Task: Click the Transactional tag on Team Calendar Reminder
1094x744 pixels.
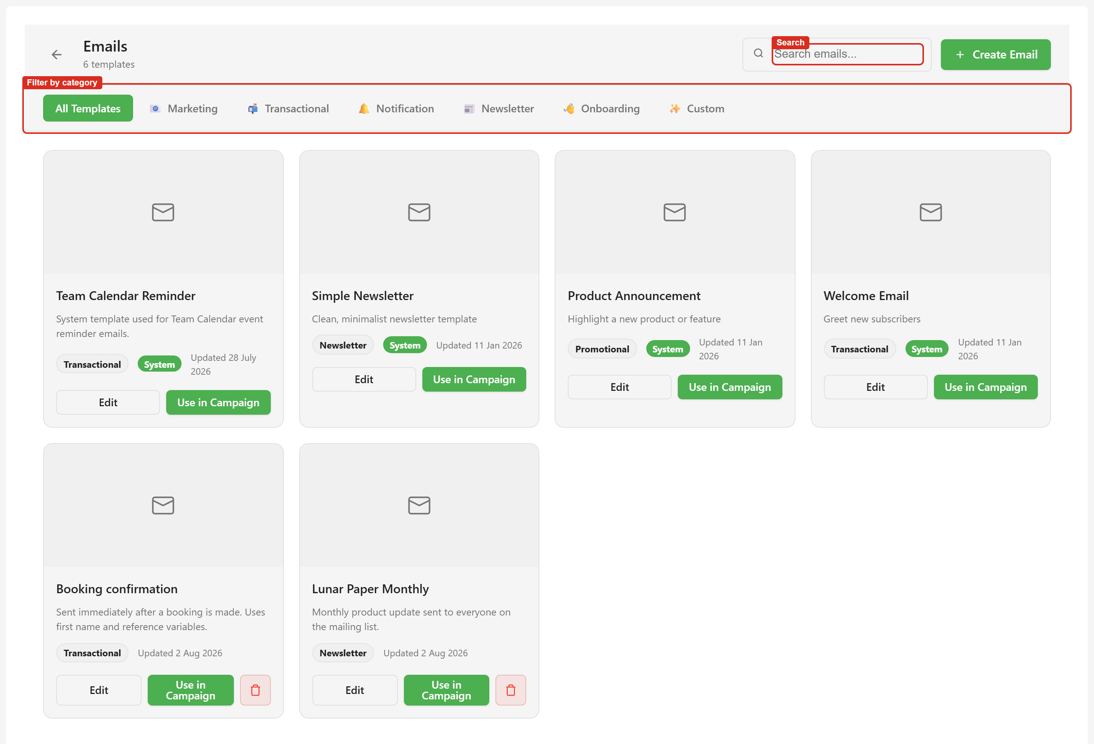Action: (x=92, y=364)
